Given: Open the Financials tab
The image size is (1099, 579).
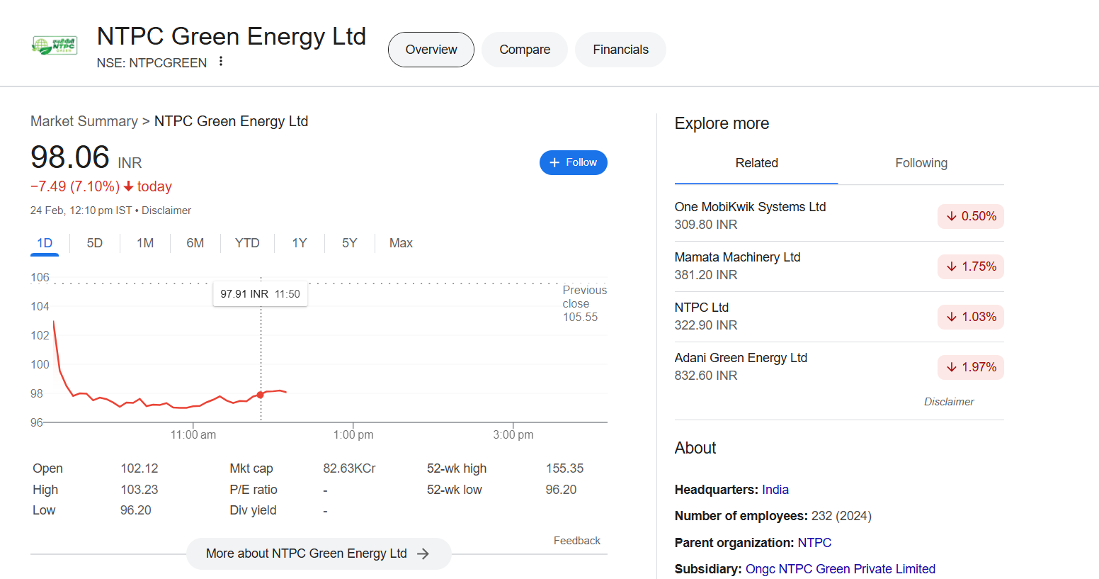Looking at the screenshot, I should [620, 50].
